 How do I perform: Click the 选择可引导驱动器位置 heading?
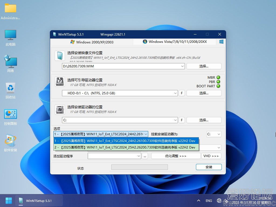[x=85, y=80]
